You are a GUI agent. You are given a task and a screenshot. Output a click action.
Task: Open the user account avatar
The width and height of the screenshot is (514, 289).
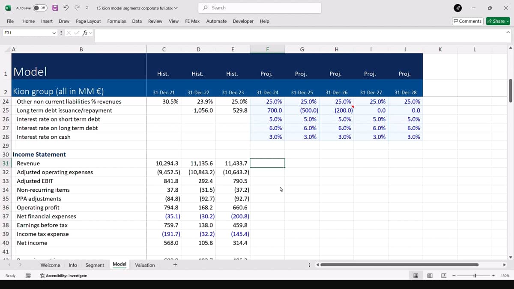(458, 8)
